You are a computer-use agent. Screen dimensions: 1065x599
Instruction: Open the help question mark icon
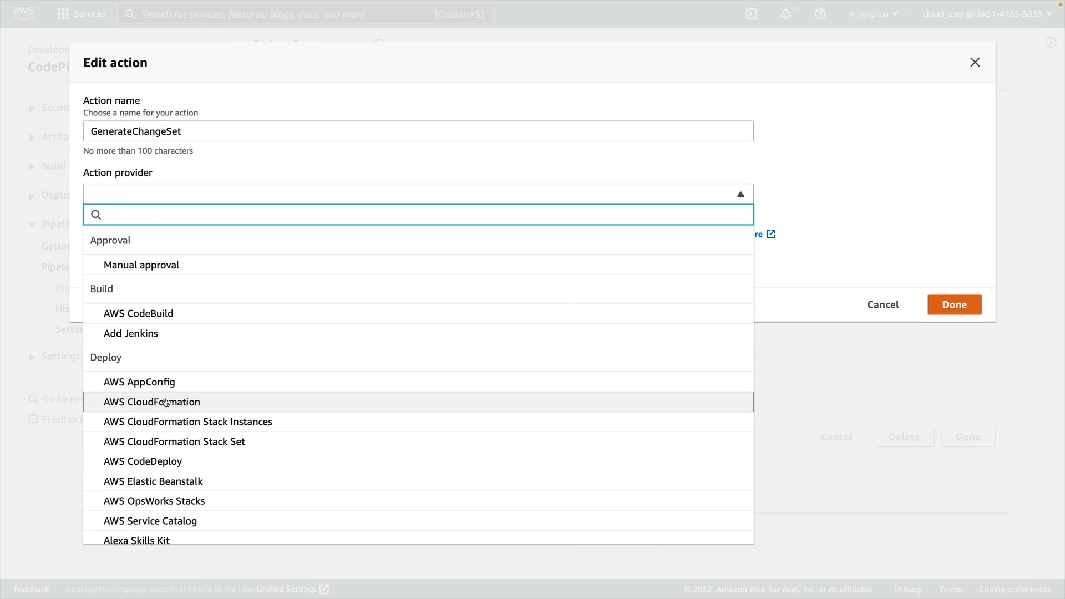tap(820, 14)
